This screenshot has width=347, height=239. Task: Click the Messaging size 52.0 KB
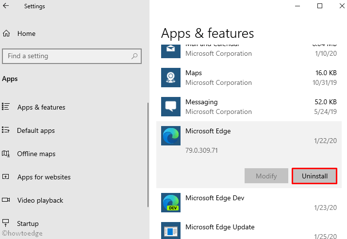click(326, 102)
